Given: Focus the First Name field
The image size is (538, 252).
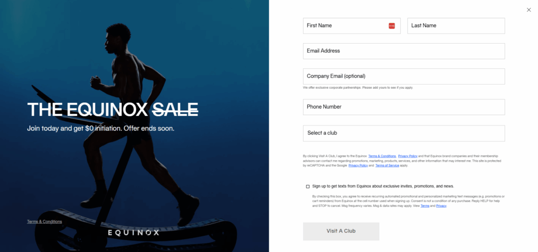Looking at the screenshot, I should (351, 26).
